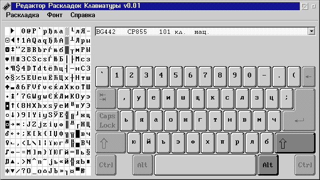
Task: Pick the right arrow in character table
Action: coord(13,124)
